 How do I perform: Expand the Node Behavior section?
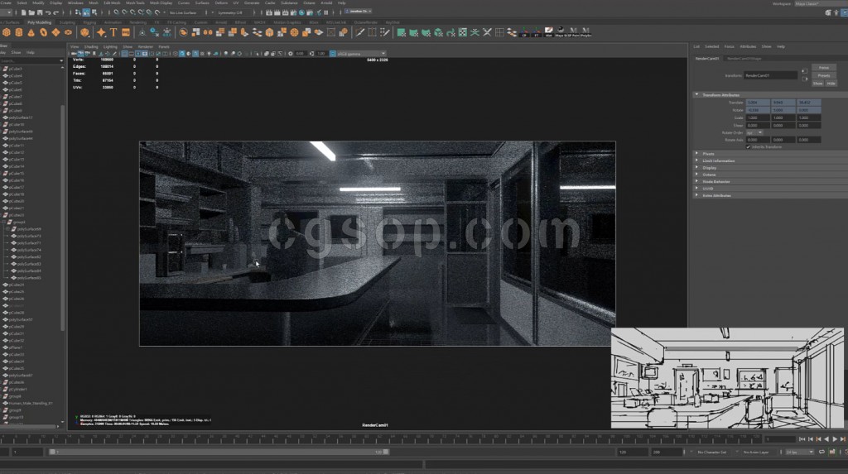[x=696, y=182]
